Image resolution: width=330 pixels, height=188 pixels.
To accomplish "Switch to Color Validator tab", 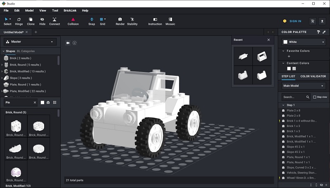I will (313, 76).
